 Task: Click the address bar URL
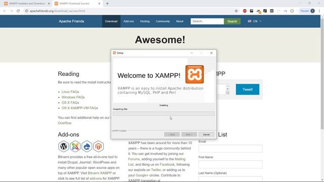(x=57, y=11)
